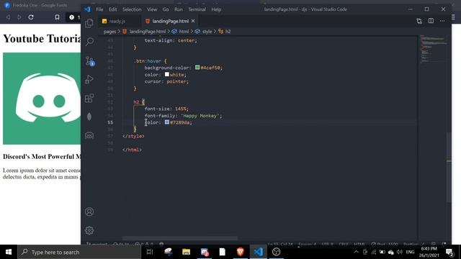Click the editor vertical scrollbar

pos(449,167)
